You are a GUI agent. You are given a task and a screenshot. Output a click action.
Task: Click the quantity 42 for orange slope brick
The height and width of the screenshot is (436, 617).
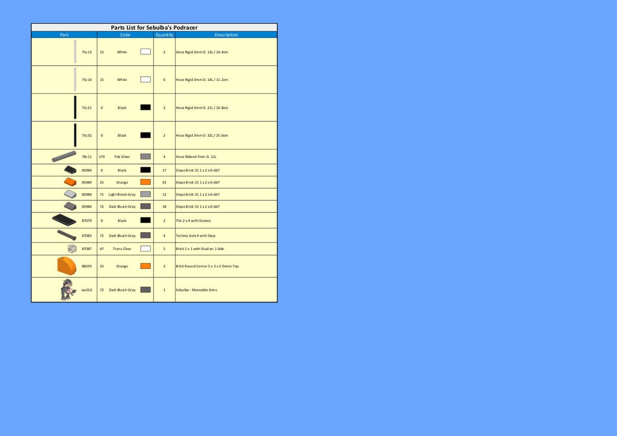pyautogui.click(x=164, y=183)
